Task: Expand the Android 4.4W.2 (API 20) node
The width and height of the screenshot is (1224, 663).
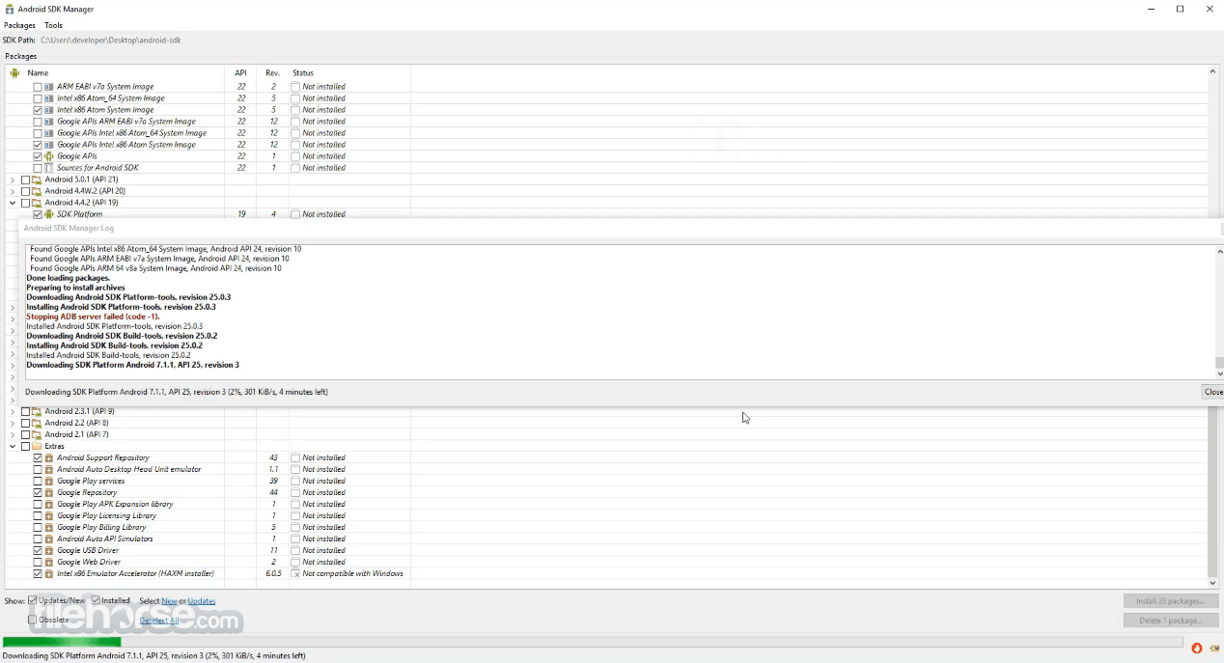Action: click(13, 191)
